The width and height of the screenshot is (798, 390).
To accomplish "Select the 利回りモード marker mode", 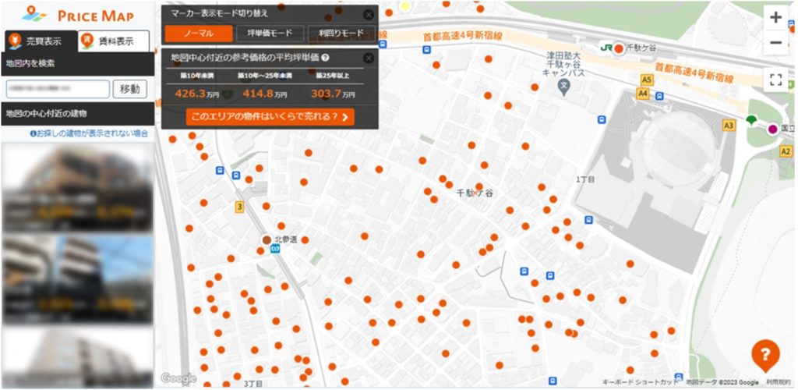I will [x=341, y=34].
